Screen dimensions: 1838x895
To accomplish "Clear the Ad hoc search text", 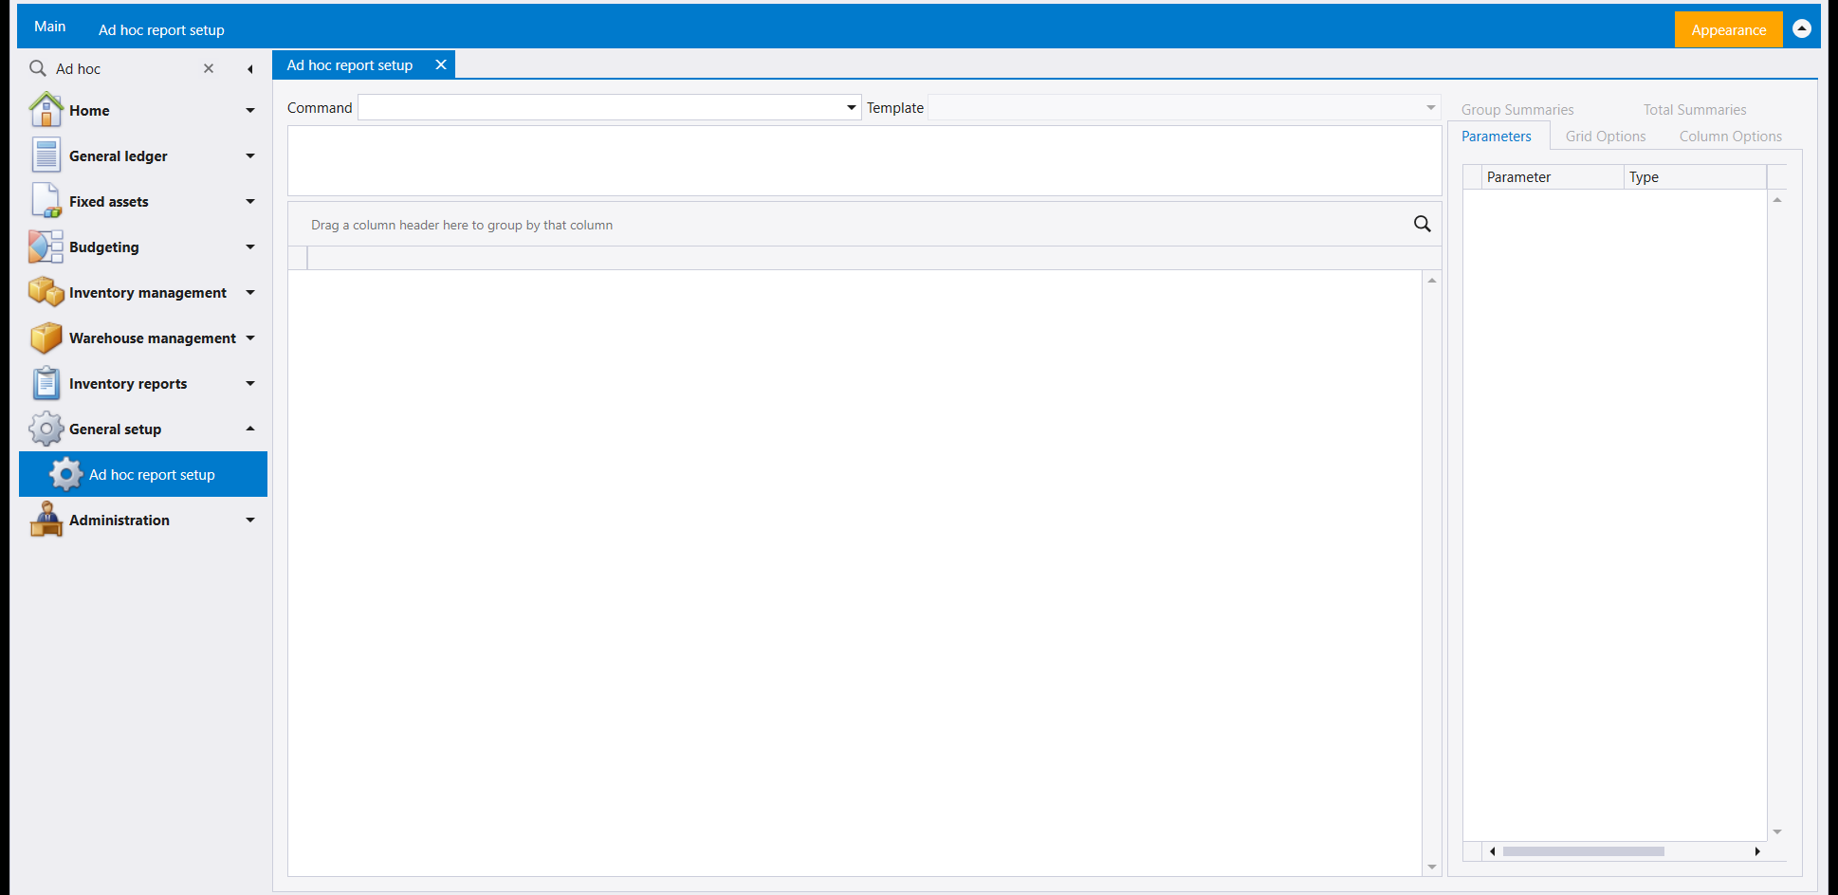I will coord(209,68).
